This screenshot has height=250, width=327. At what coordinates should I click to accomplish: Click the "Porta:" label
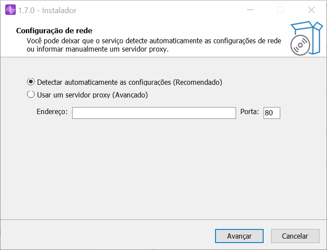click(x=250, y=112)
